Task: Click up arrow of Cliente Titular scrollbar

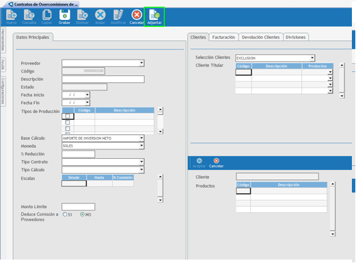Action: (342, 65)
